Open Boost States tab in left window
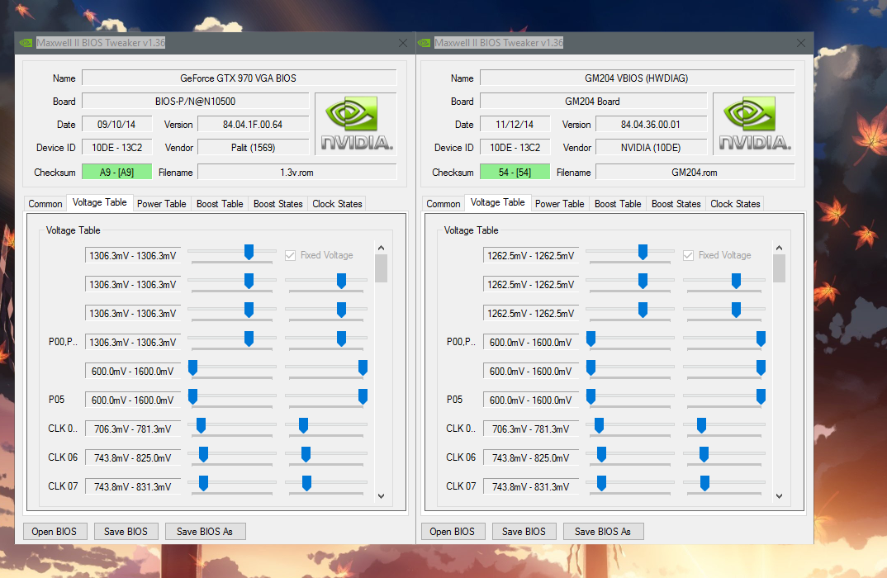This screenshot has width=887, height=578. click(277, 204)
